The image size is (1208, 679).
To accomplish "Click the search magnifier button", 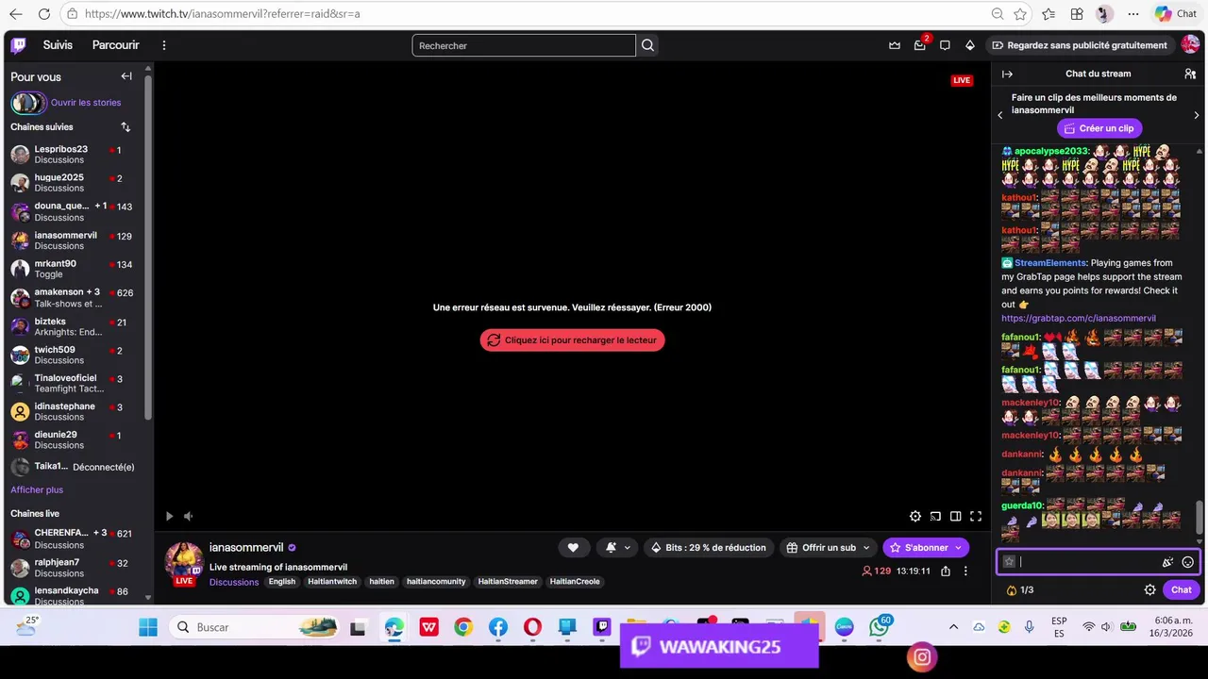I will click(x=647, y=45).
